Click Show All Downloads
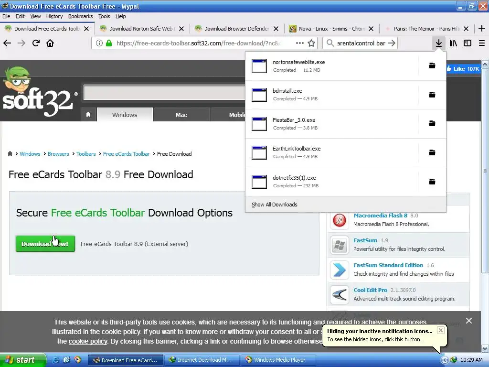This screenshot has width=489, height=367. click(275, 205)
